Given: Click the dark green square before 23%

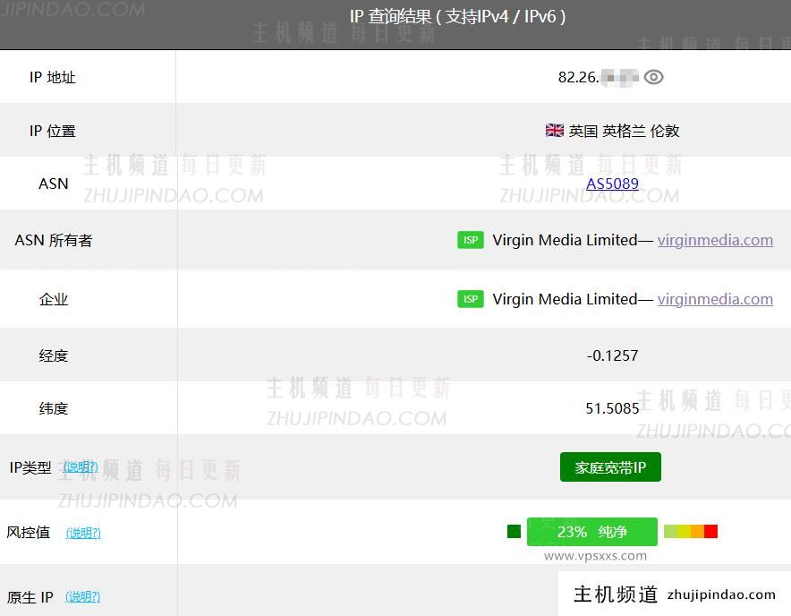Looking at the screenshot, I should (514, 532).
